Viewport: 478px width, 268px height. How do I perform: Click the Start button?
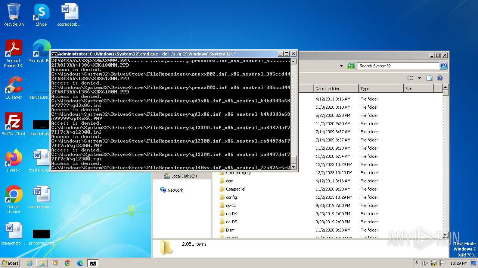pos(10,263)
